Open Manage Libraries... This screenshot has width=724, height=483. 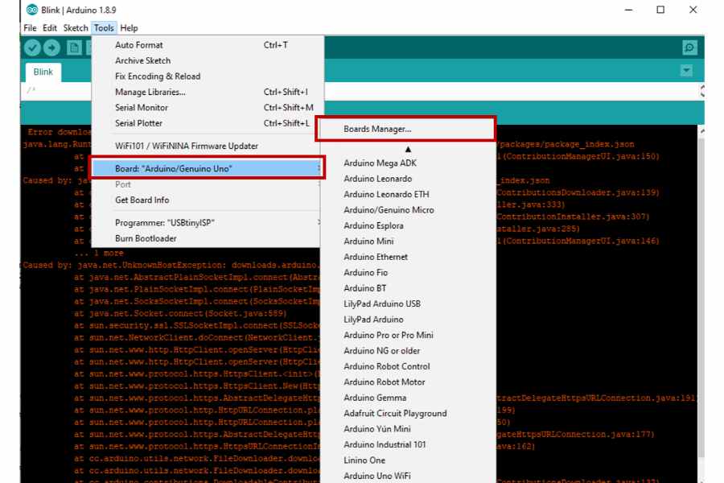tap(206, 92)
